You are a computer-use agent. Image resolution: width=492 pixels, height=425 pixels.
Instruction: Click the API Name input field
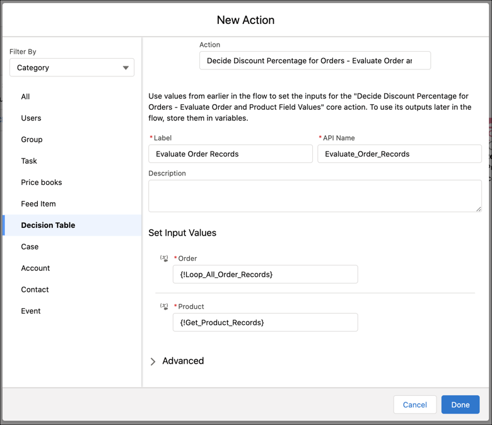pos(399,154)
